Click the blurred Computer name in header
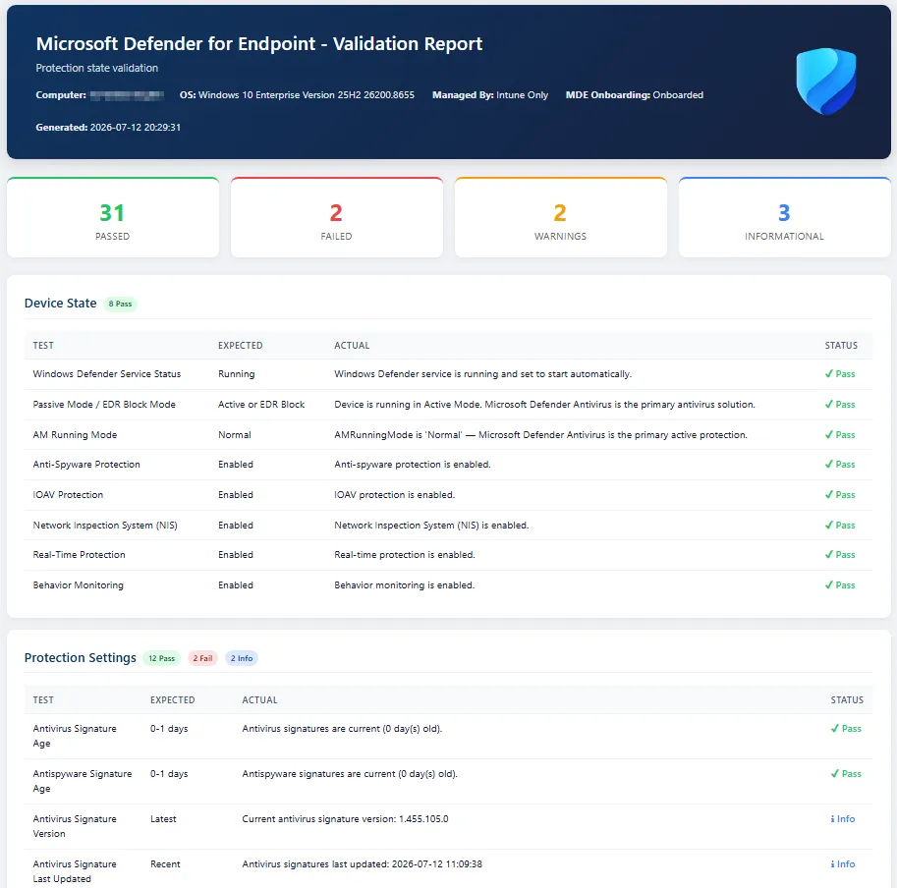Viewport: 897px width, 888px height. point(127,95)
